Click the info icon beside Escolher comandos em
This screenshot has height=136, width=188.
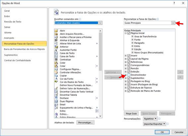80,19
